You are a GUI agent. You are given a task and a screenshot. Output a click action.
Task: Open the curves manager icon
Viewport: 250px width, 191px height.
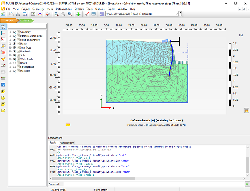pyautogui.click(x=33, y=14)
